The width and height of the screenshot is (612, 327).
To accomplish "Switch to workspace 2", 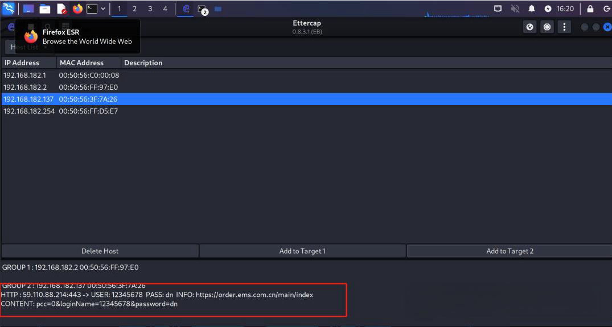I will [134, 9].
